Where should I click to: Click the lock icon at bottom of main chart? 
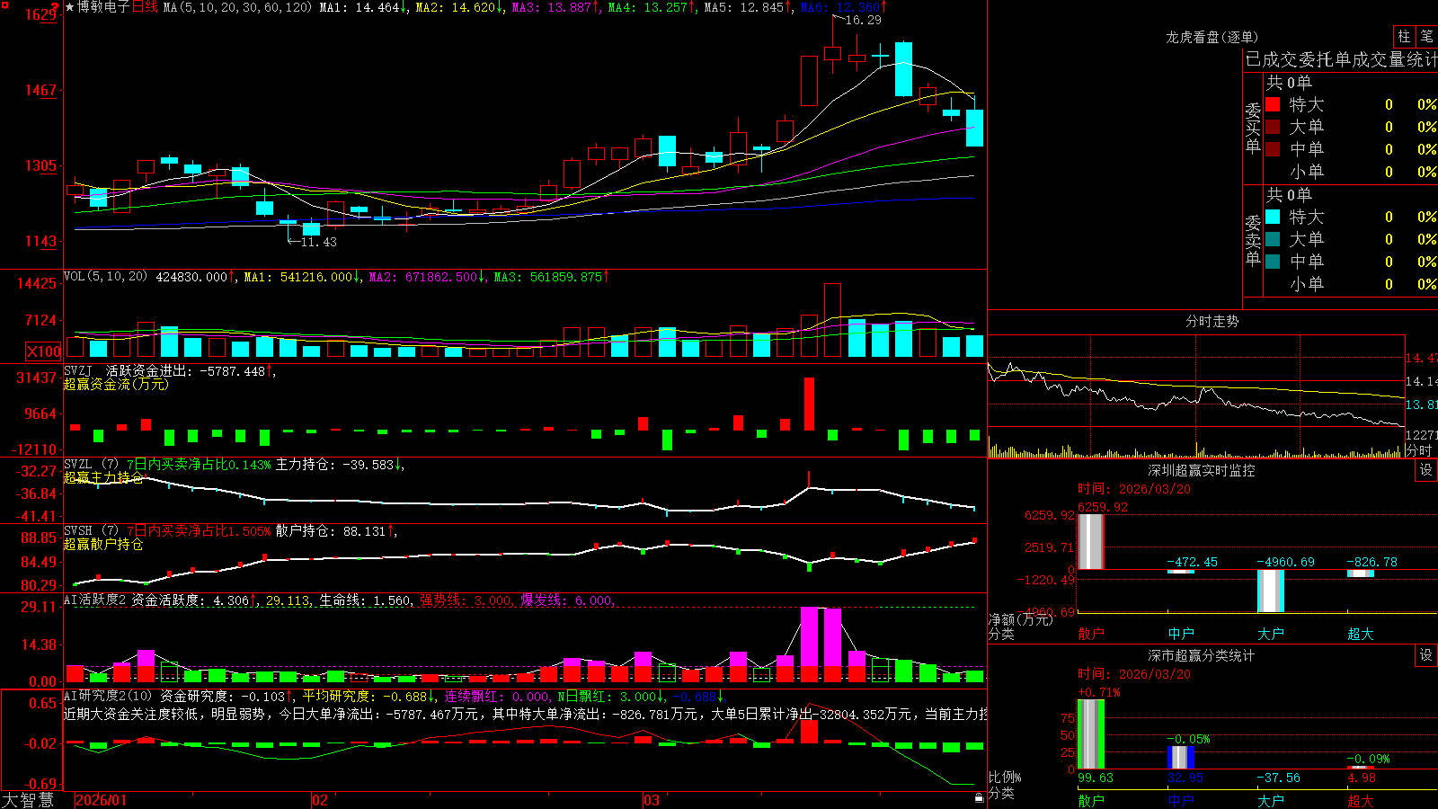[980, 797]
